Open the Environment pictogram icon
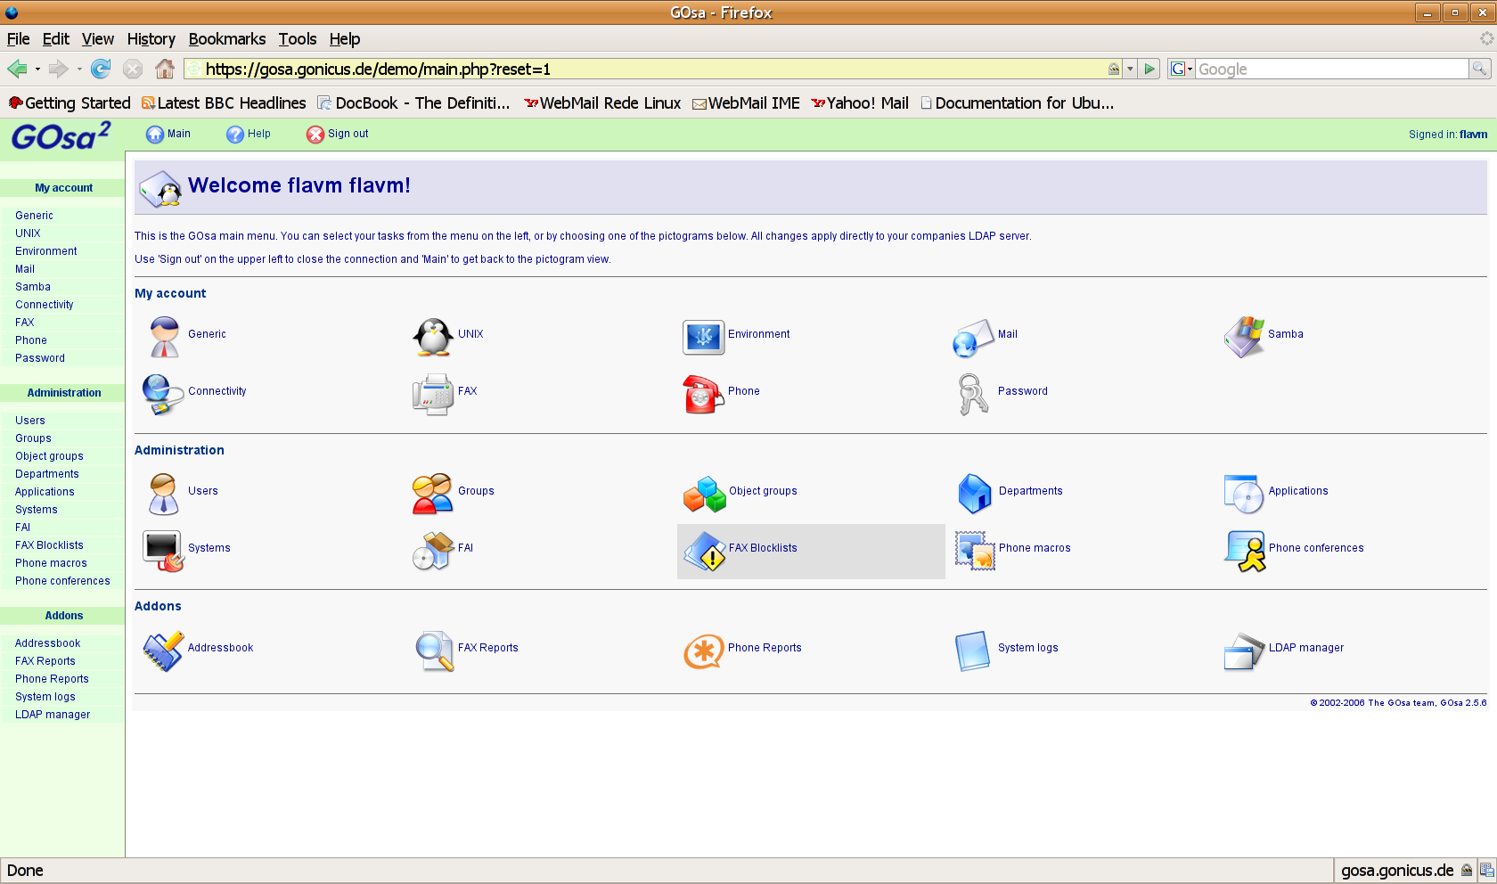Image resolution: width=1497 pixels, height=884 pixels. pos(703,337)
